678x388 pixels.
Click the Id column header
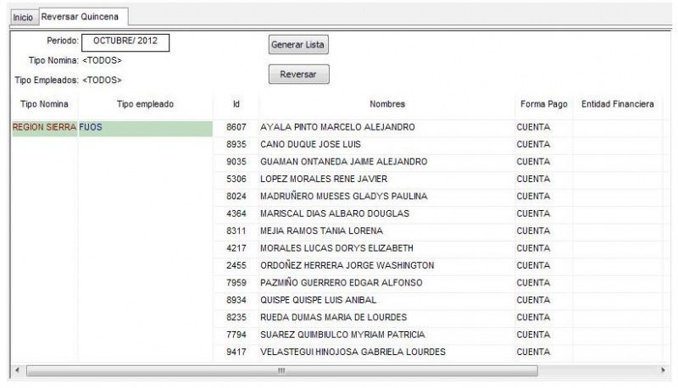pyautogui.click(x=236, y=103)
